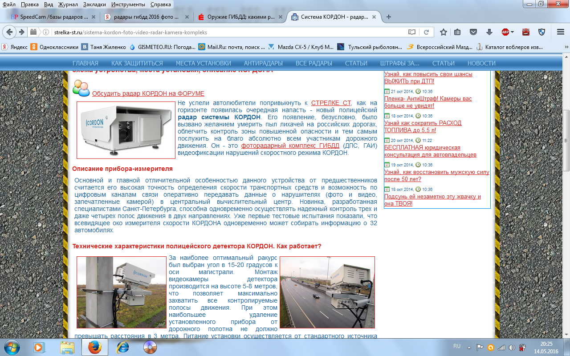Toggle reader view in the address bar
Screen dimensions: 570x356
(x=412, y=32)
